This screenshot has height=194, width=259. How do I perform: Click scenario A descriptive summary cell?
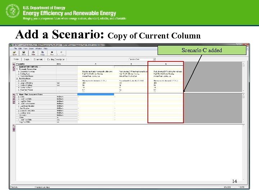pyautogui.click(x=96, y=71)
